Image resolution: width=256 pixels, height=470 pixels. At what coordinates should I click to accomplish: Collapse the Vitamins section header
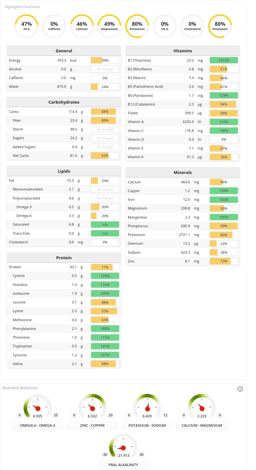183,51
